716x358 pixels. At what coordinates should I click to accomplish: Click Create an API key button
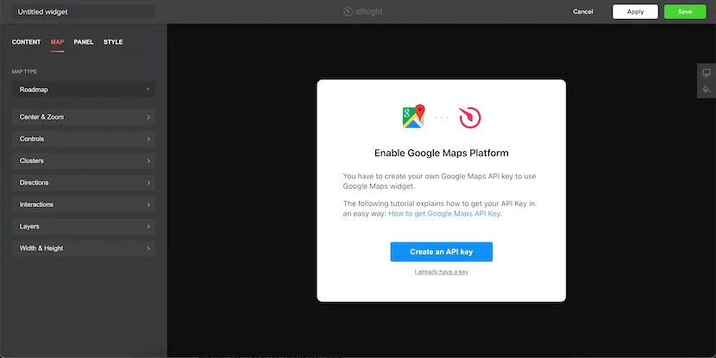click(441, 252)
